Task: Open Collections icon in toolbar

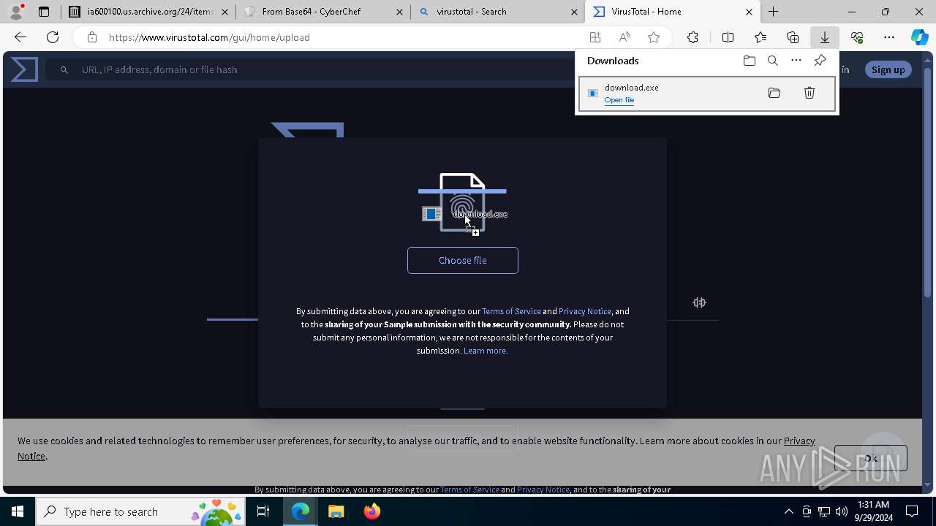Action: coord(793,37)
